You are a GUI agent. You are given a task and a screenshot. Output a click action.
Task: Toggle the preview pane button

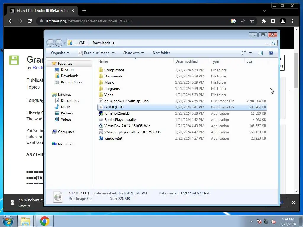[x=260, y=53]
